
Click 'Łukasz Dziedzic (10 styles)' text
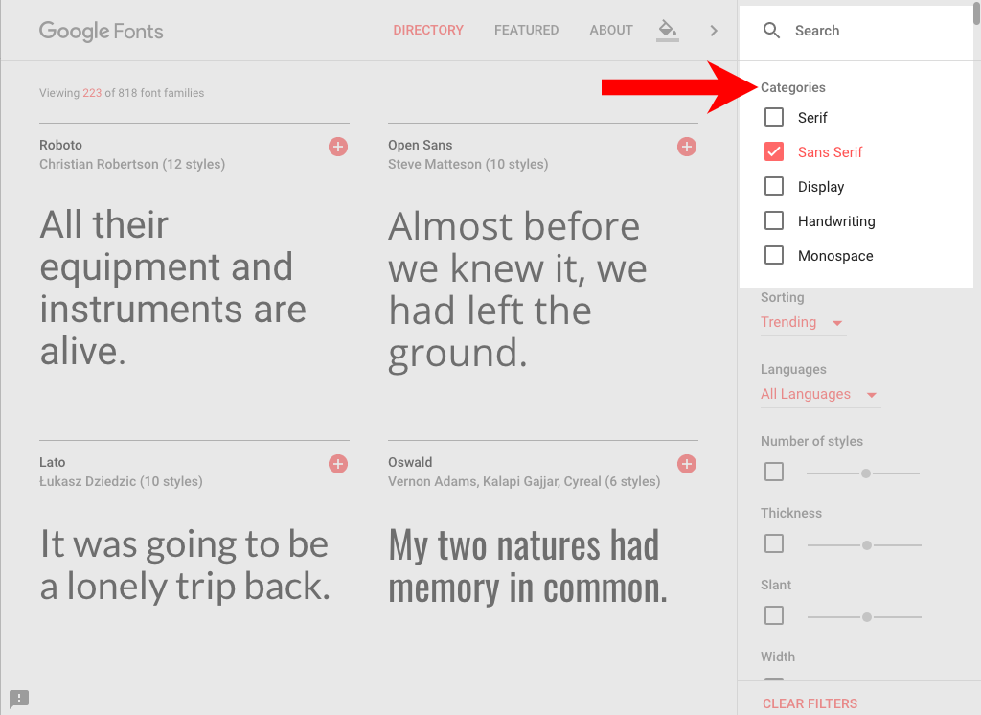tap(121, 481)
